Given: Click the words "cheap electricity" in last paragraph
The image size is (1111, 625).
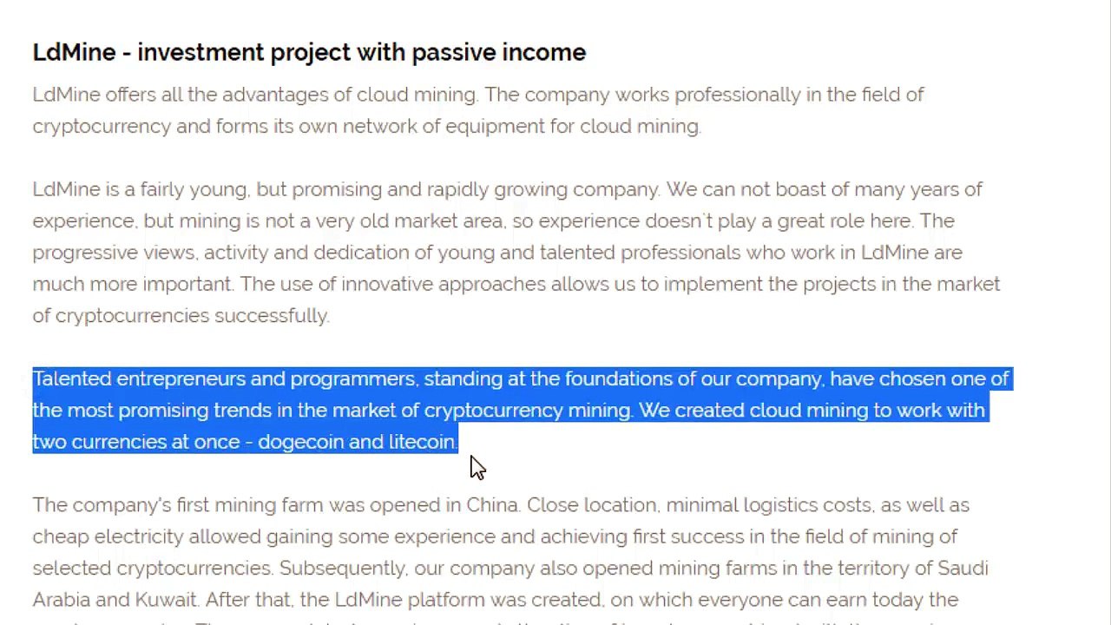Looking at the screenshot, I should pos(108,536).
